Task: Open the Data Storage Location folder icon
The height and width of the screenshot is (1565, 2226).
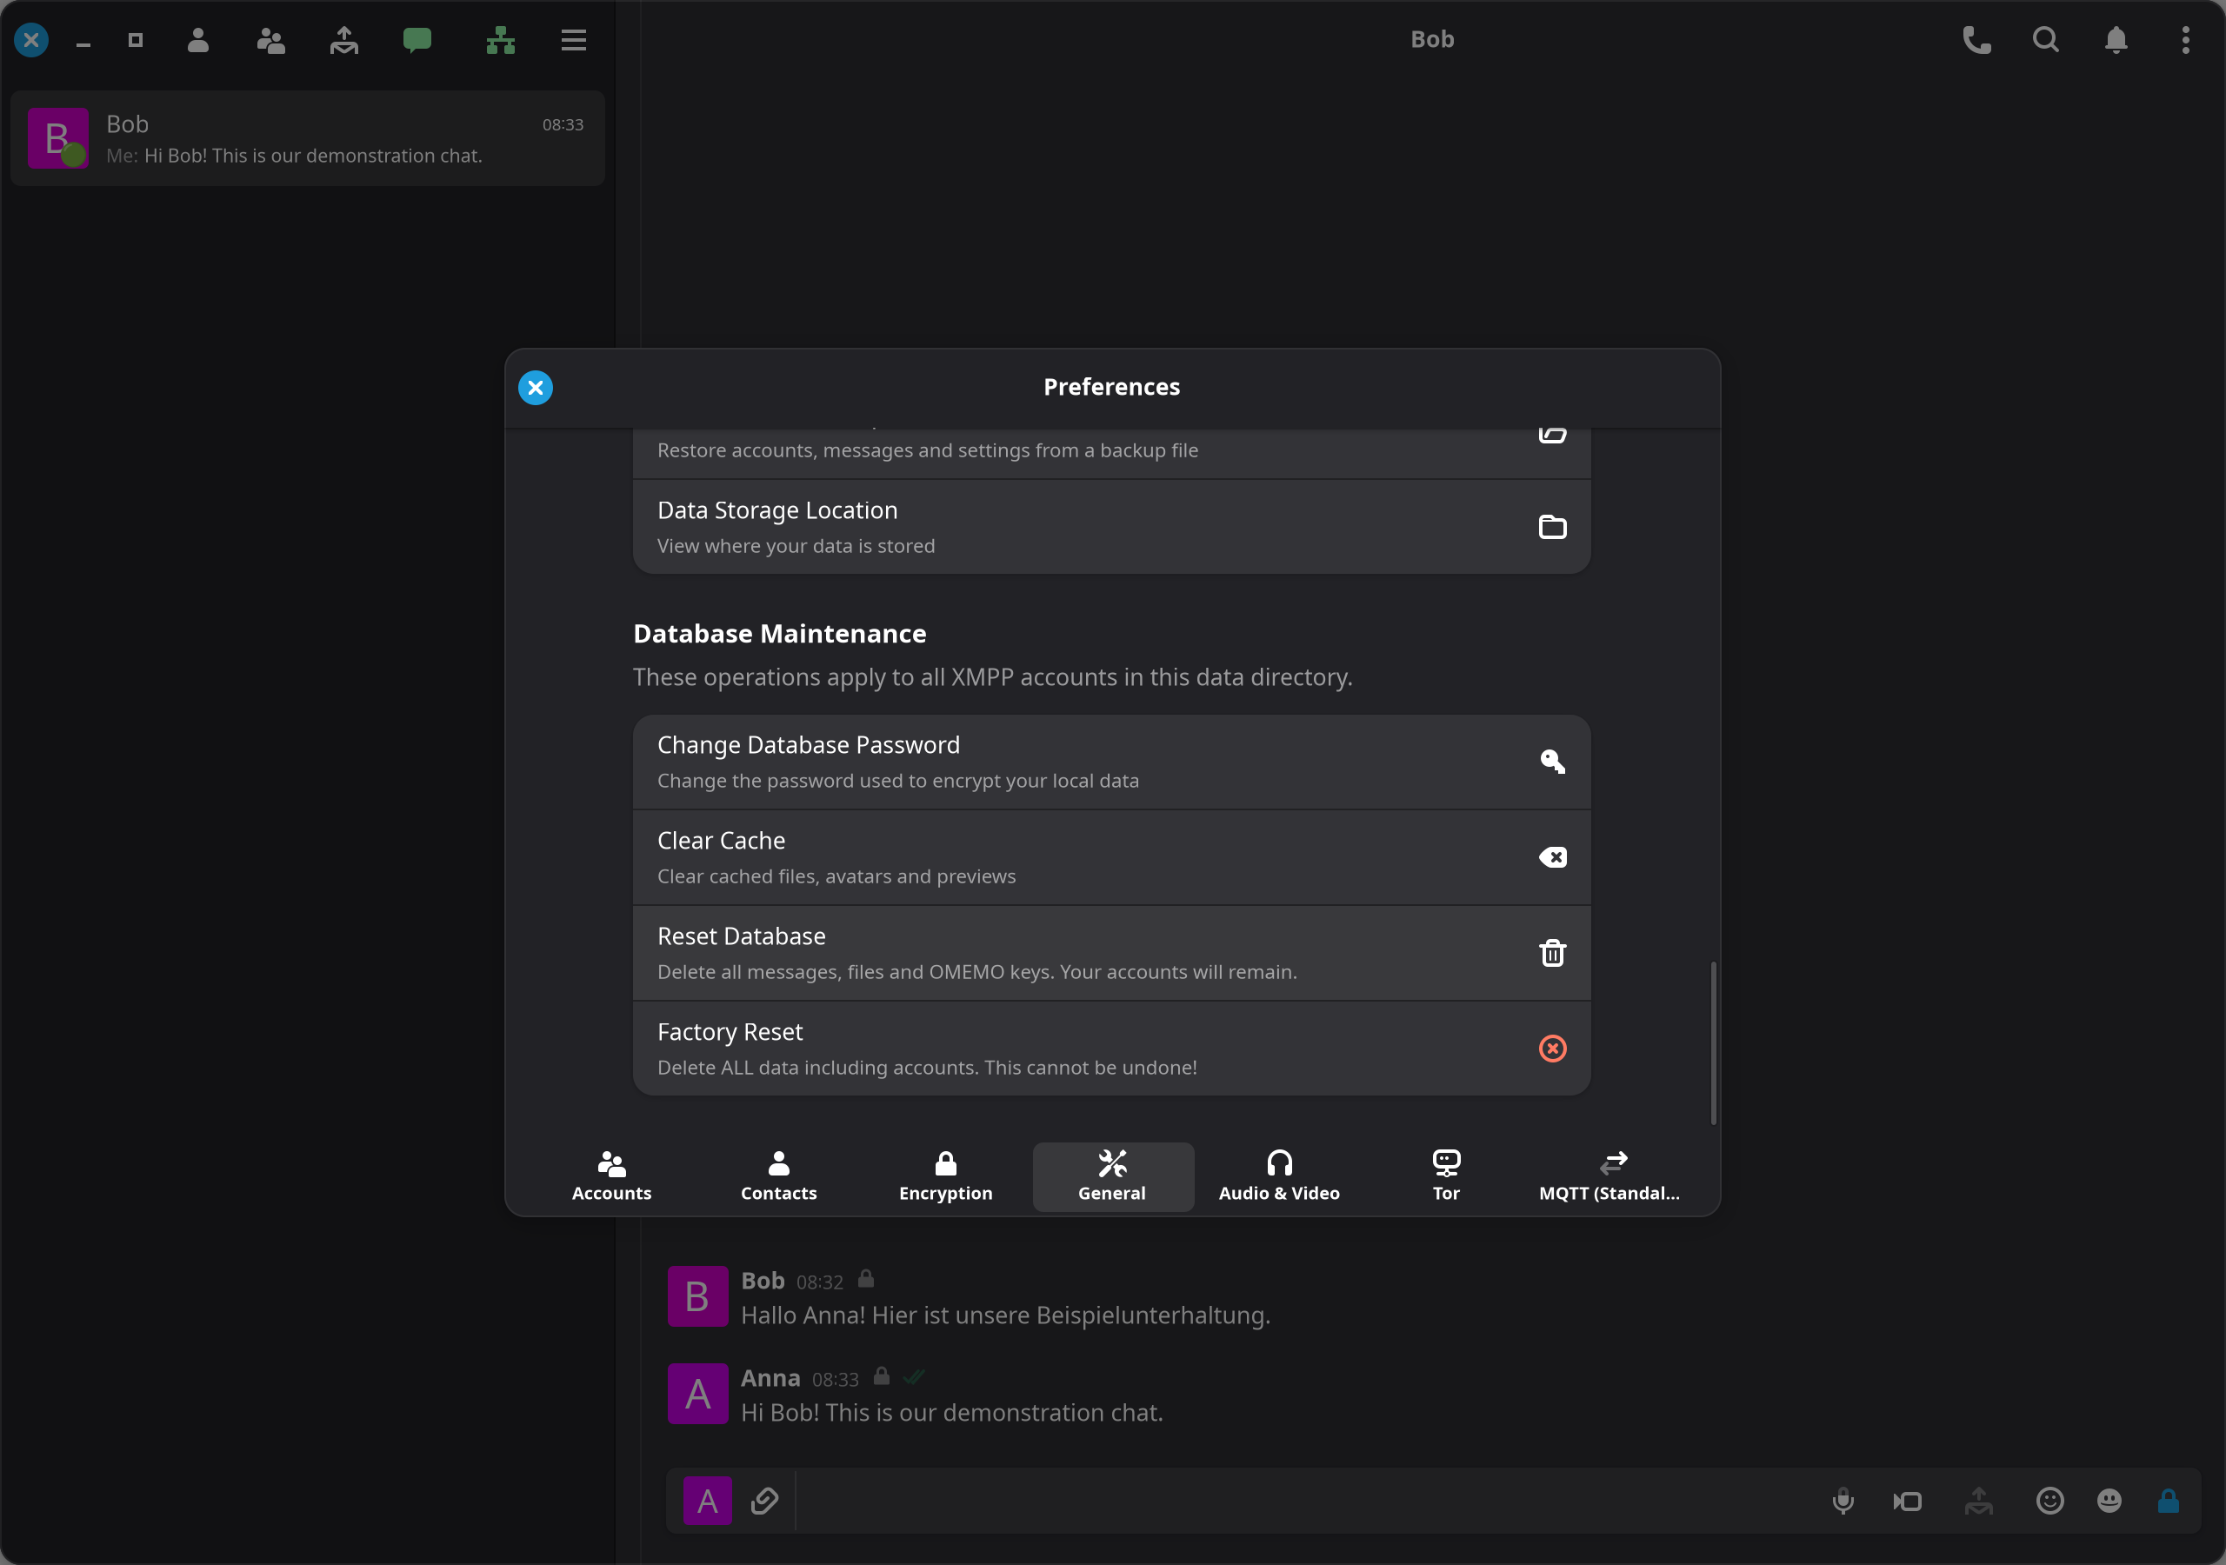Action: pos(1552,527)
